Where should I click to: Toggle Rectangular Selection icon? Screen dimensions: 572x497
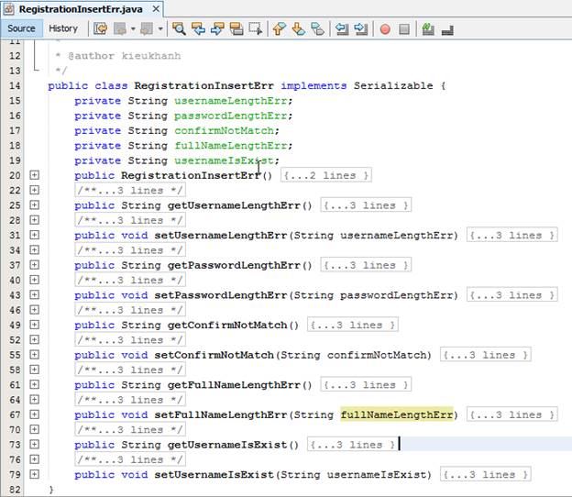256,28
